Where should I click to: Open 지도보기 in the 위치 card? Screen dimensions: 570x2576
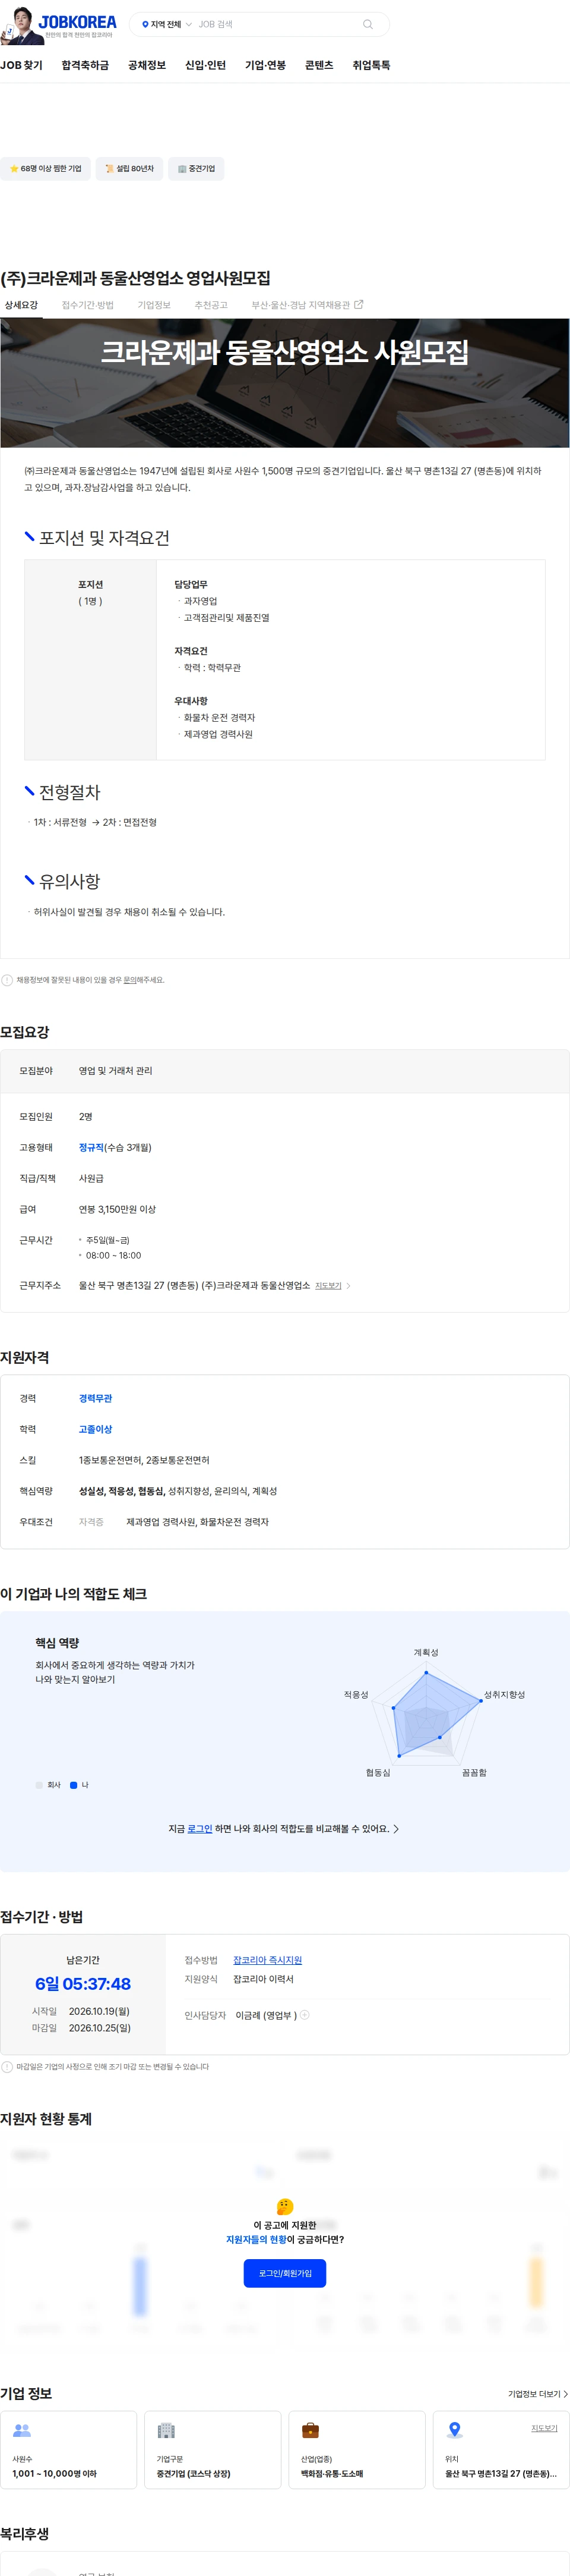click(544, 2428)
